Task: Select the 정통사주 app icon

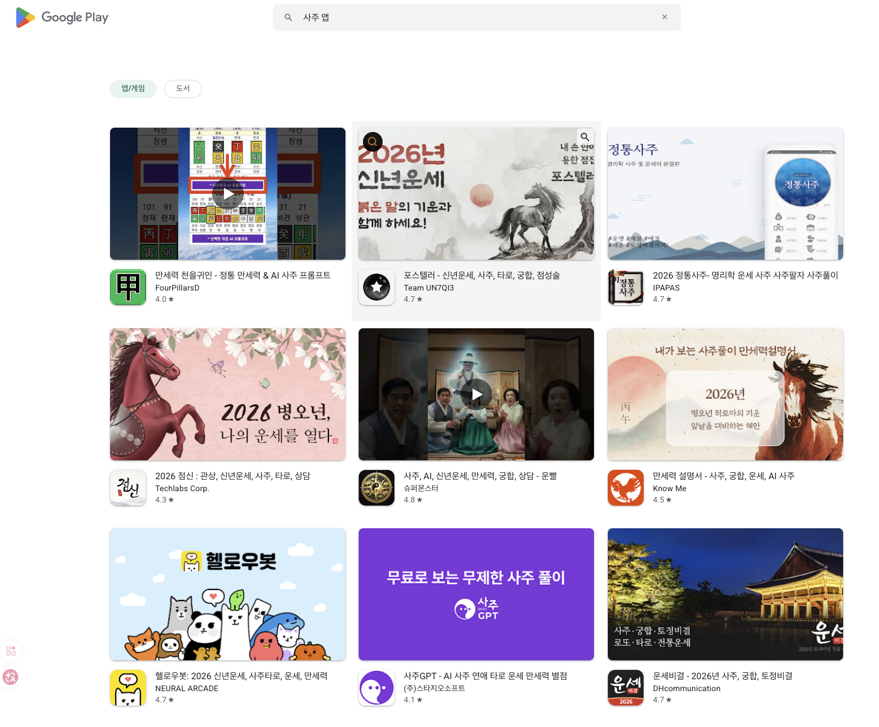Action: 626,287
